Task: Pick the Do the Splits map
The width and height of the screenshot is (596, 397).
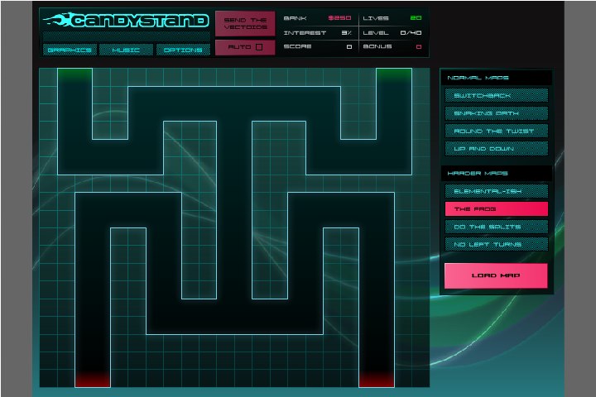Action: pyautogui.click(x=497, y=227)
